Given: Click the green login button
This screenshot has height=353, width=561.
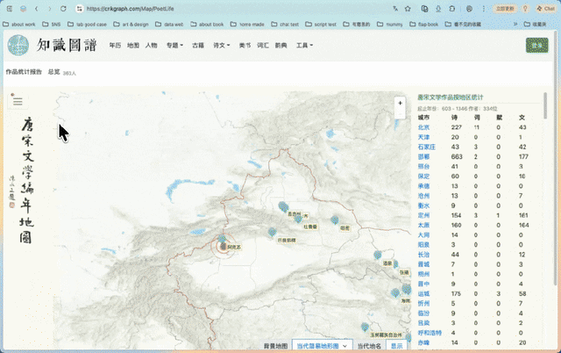Looking at the screenshot, I should click(x=537, y=45).
